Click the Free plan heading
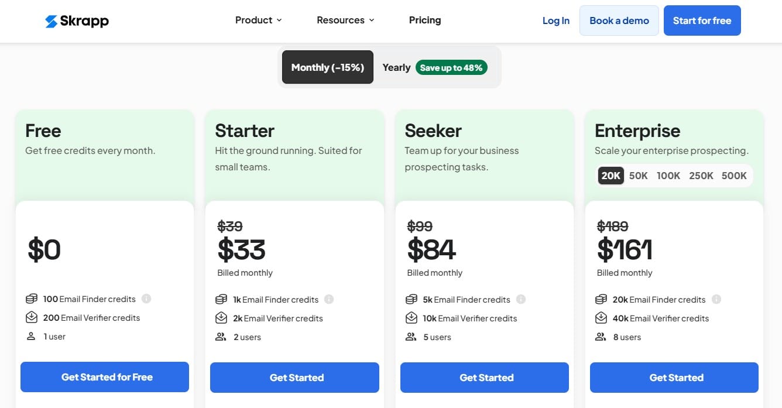 click(x=43, y=131)
